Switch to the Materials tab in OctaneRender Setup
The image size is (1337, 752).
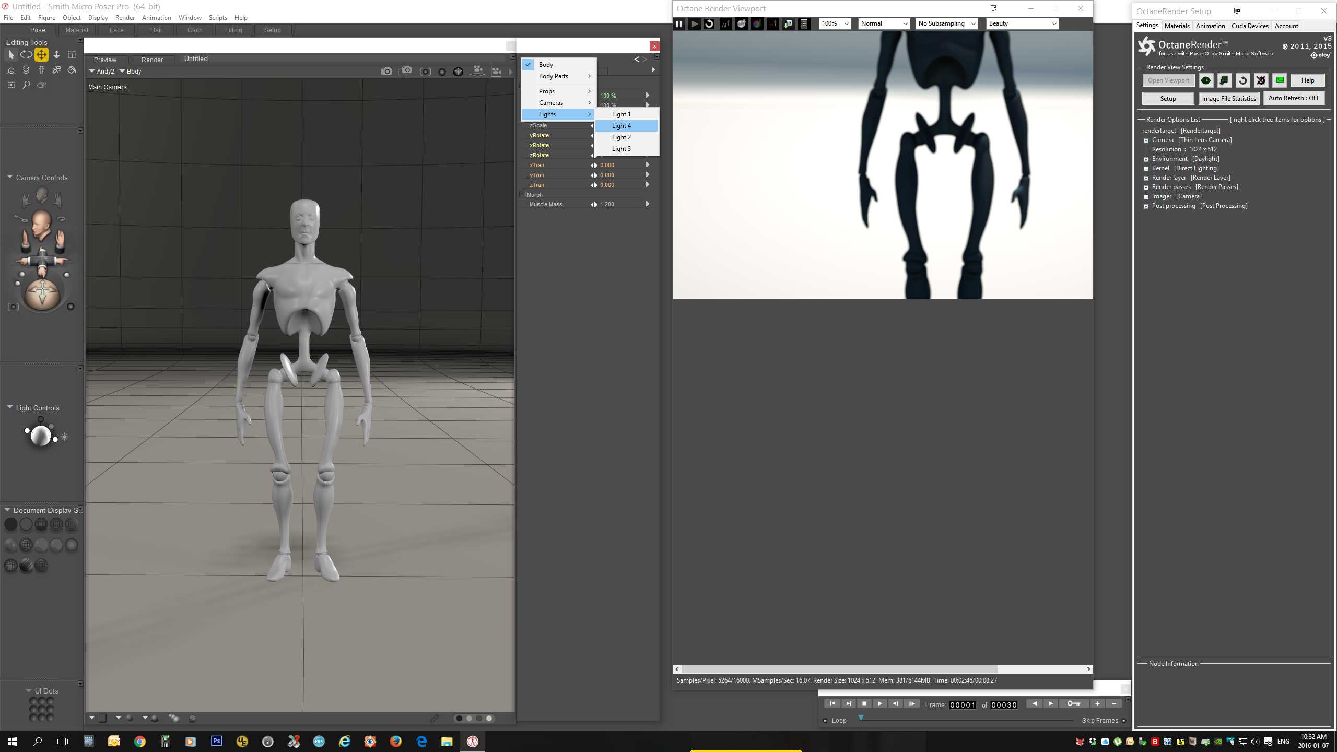(x=1177, y=26)
